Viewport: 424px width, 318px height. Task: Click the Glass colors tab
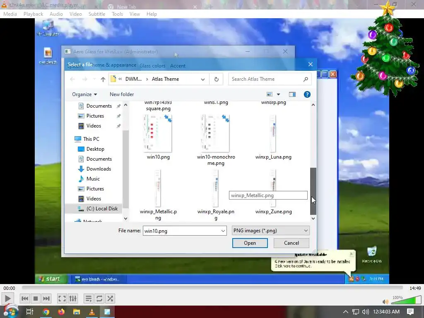coord(152,66)
